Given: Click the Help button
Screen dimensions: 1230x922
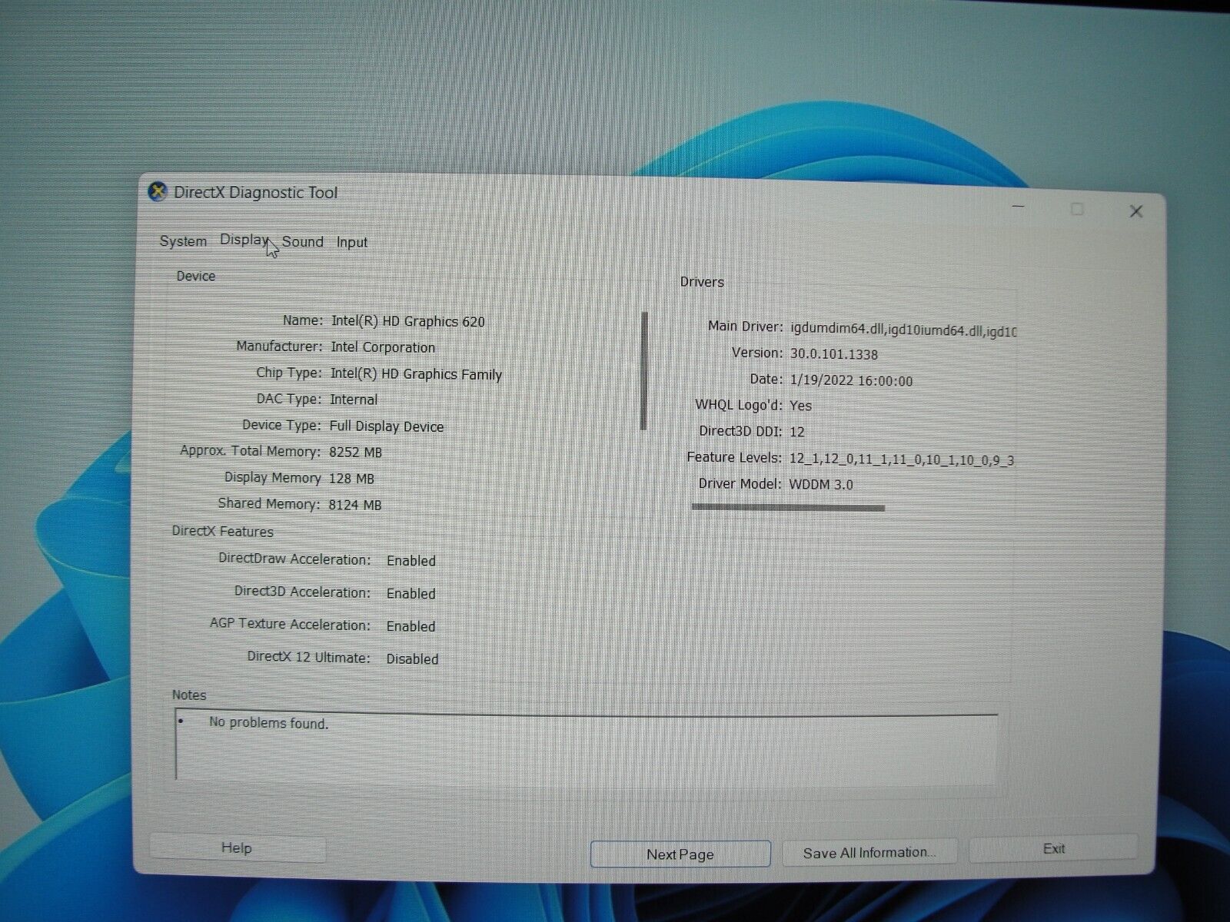Looking at the screenshot, I should [x=237, y=847].
